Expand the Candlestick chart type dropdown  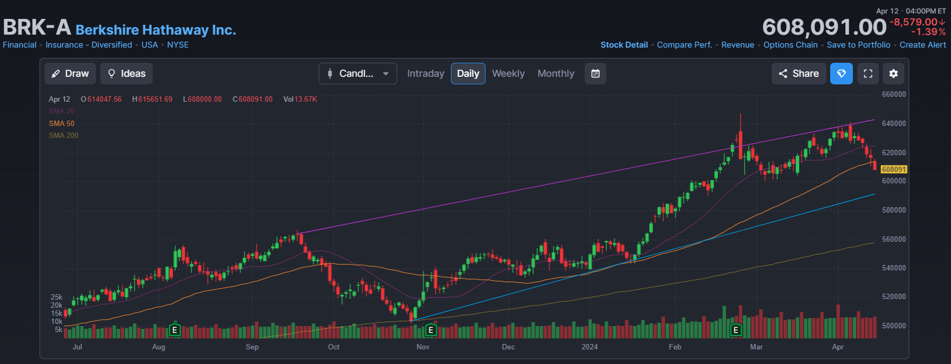(x=358, y=74)
